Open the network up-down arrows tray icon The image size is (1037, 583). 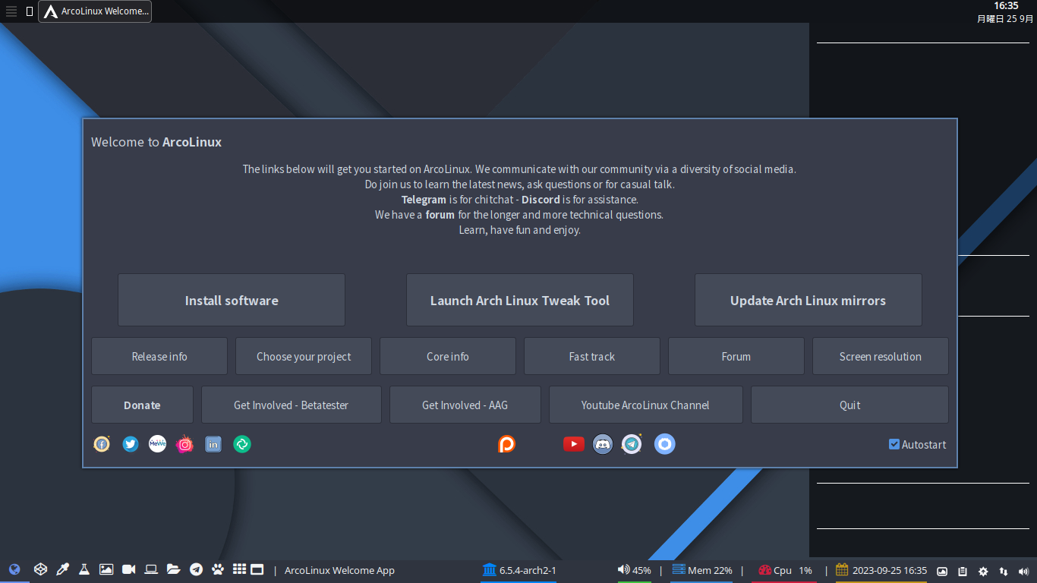point(1004,571)
